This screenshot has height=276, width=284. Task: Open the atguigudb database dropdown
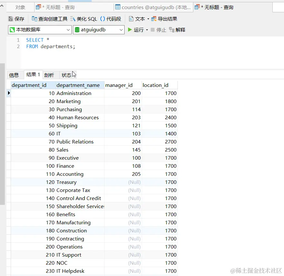pos(98,30)
